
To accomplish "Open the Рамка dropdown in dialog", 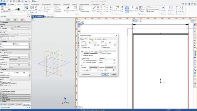I will [x=110, y=51].
